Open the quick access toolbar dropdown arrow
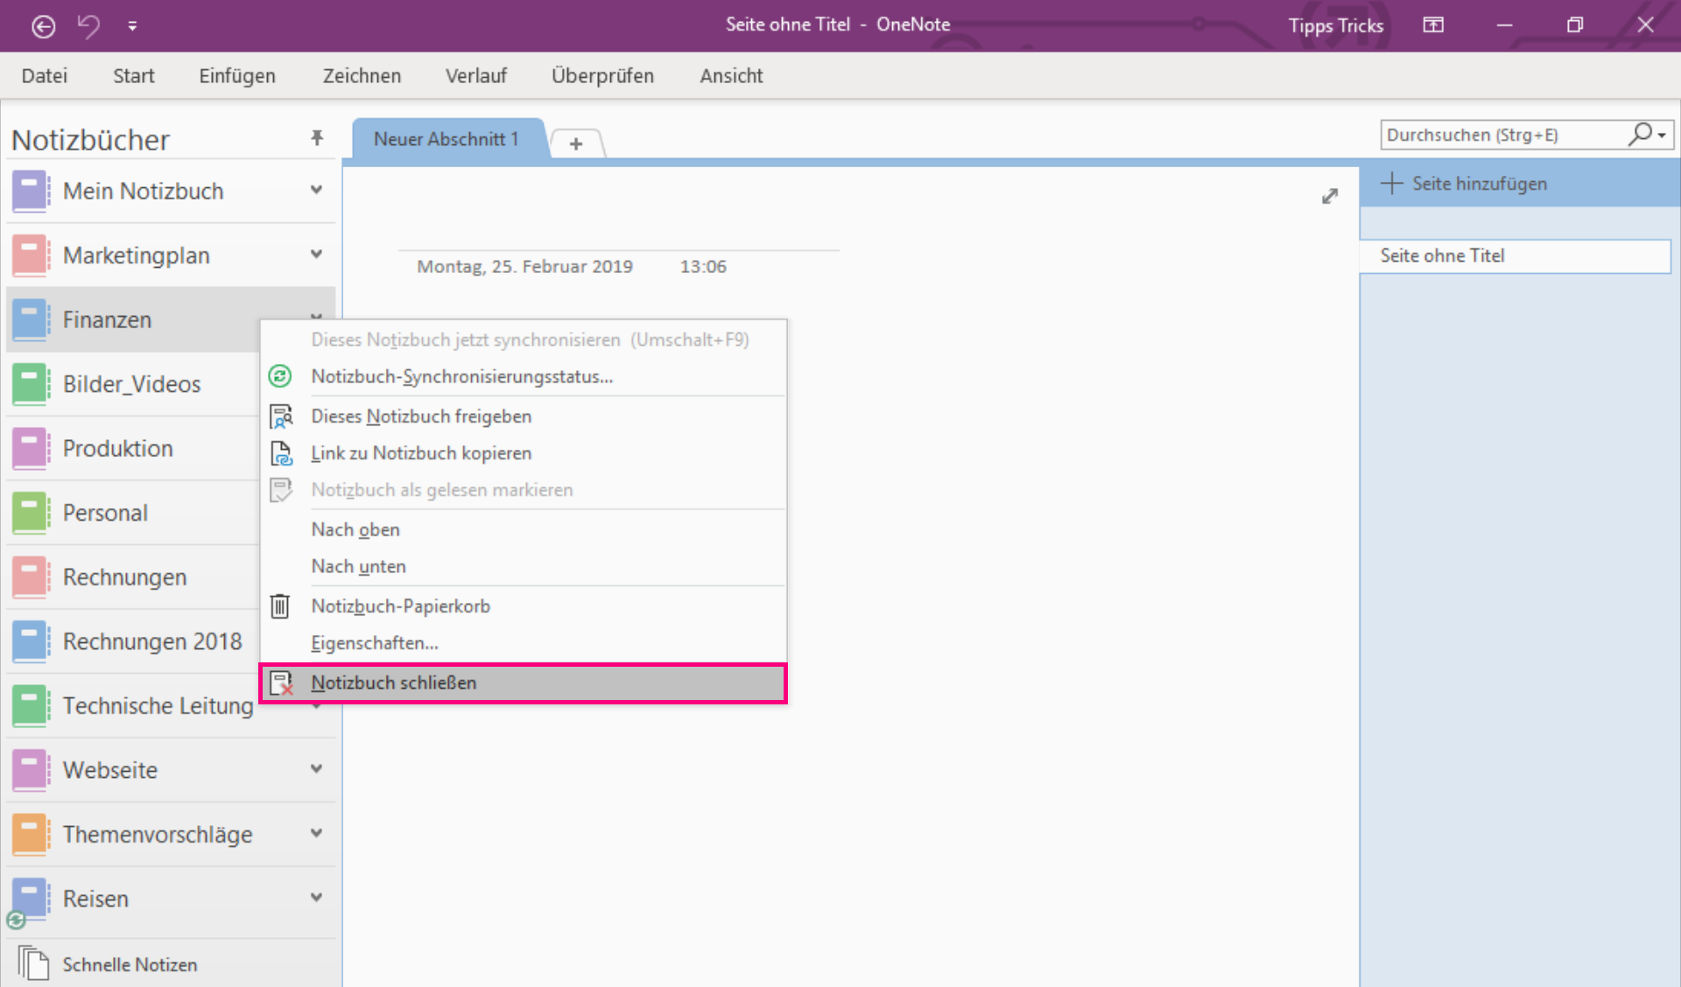The width and height of the screenshot is (1681, 987). click(132, 26)
